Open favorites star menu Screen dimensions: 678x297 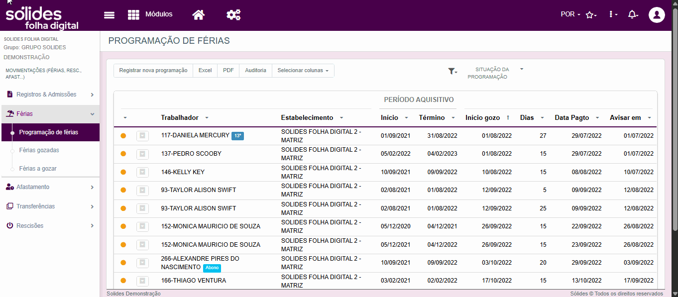click(x=591, y=15)
